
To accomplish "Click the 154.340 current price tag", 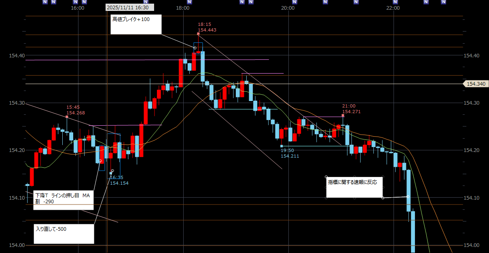I will pos(475,84).
